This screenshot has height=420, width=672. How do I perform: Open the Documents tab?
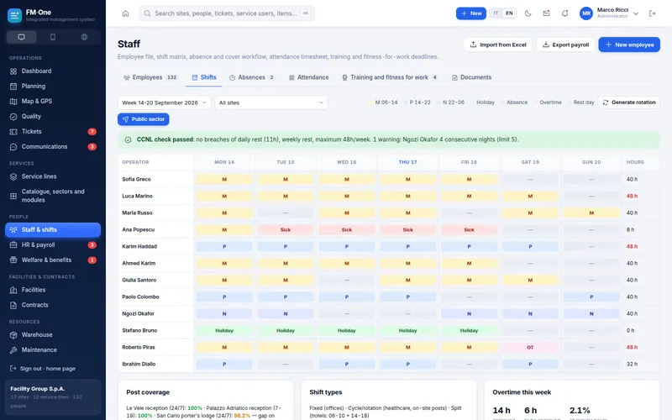[x=472, y=77]
